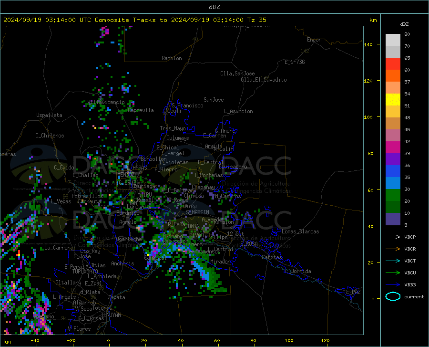Click the 'Zapata' map label

(x=117, y=297)
